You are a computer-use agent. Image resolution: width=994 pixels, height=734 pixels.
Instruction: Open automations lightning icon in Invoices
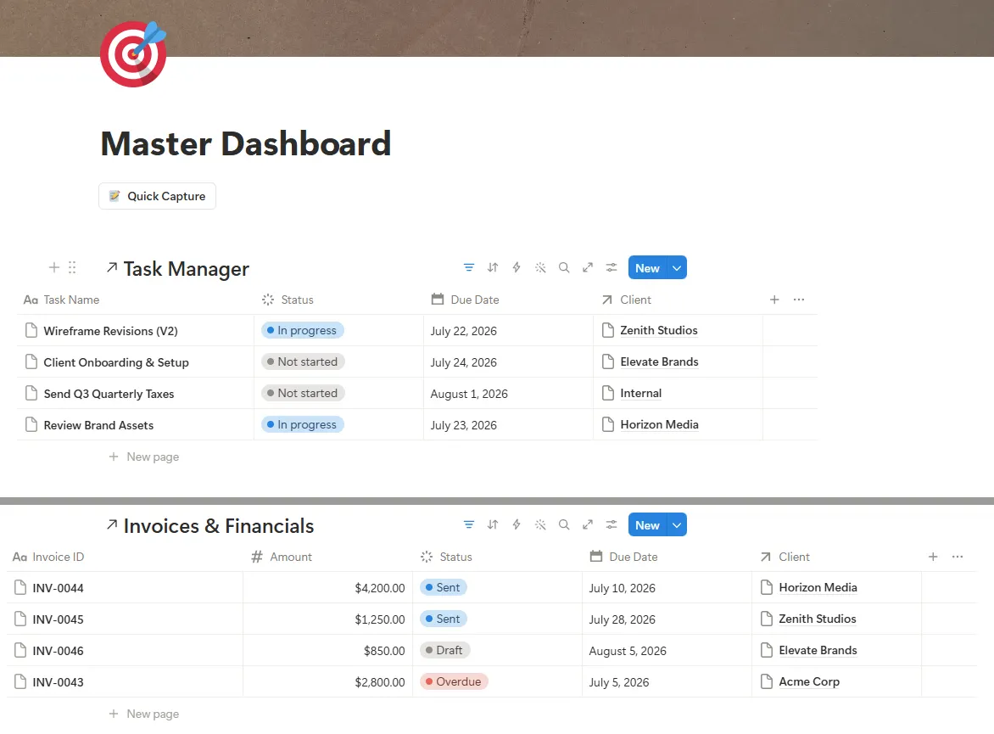(517, 524)
